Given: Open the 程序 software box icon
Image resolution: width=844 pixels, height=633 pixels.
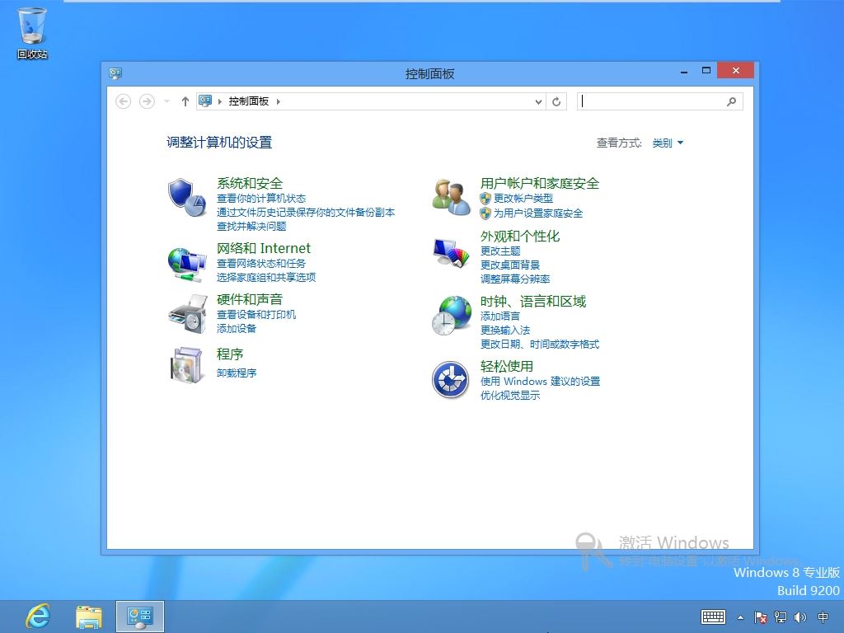Looking at the screenshot, I should tap(186, 365).
